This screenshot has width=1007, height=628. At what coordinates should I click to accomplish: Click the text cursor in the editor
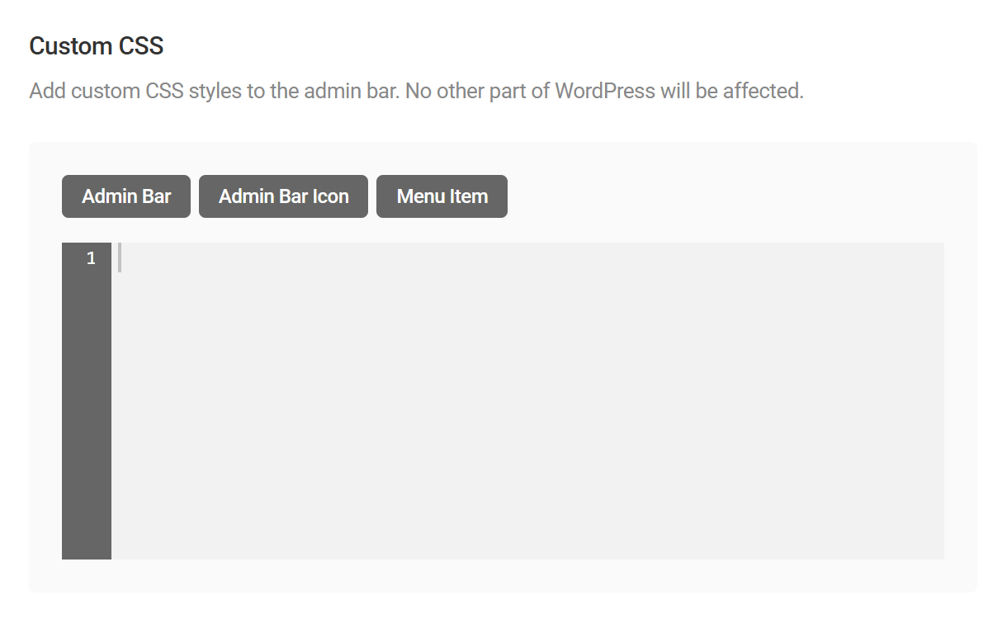(120, 257)
